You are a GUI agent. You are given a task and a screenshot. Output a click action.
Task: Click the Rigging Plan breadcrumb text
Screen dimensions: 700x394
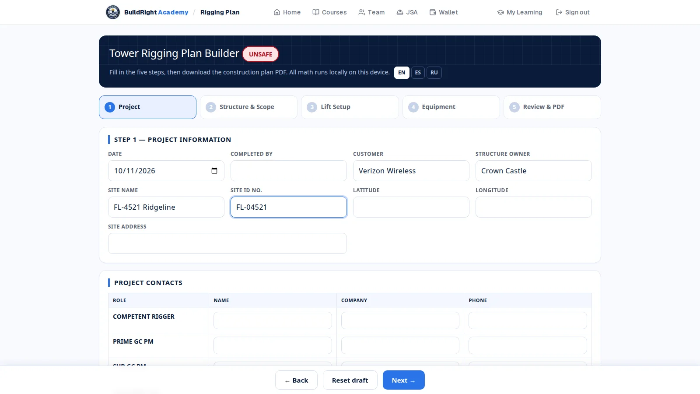[x=220, y=12]
